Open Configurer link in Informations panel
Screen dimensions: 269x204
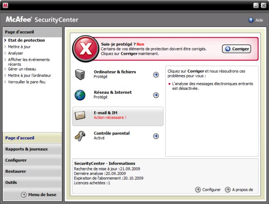pyautogui.click(x=211, y=189)
